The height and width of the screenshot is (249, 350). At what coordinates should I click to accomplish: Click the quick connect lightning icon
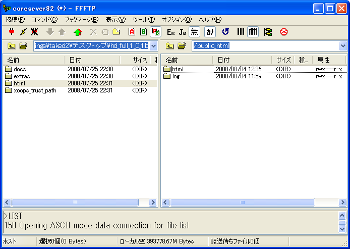click(23, 32)
